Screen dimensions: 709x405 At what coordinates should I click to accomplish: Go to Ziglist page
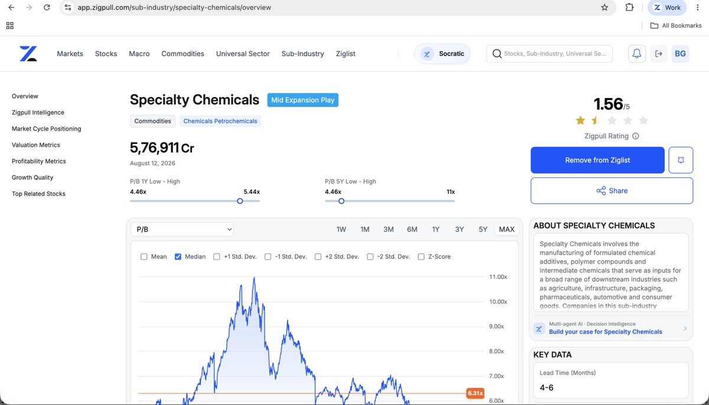point(346,54)
